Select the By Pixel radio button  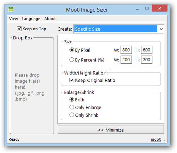click(x=72, y=50)
